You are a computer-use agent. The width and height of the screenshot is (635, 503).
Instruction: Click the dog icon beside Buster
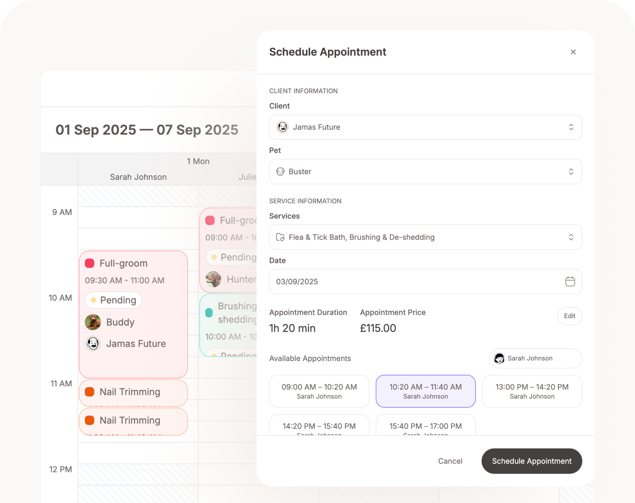(280, 172)
